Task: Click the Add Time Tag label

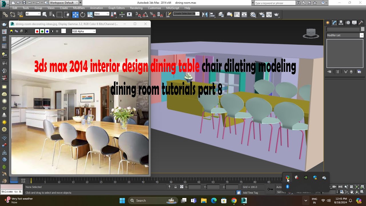Action: pos(250,193)
